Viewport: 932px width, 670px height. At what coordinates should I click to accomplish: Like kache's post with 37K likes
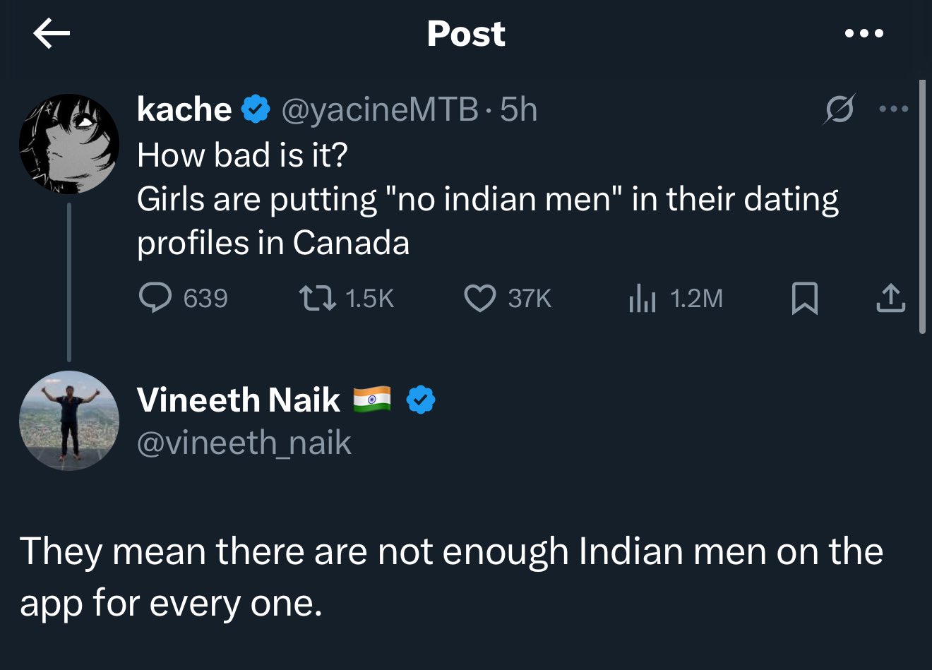[479, 298]
